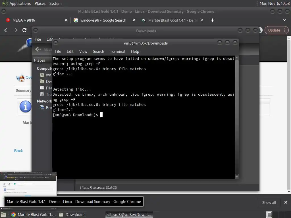
Task: Switch to Marble Blast Gold Chrome tab
Action: click(172, 20)
